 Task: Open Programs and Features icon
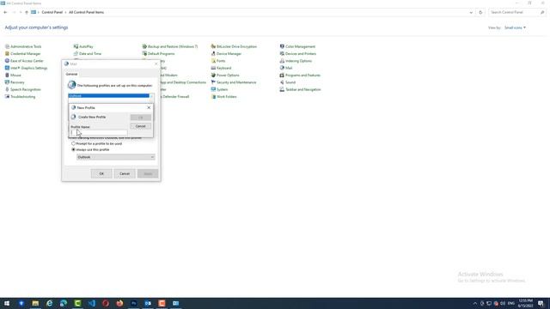pos(282,76)
